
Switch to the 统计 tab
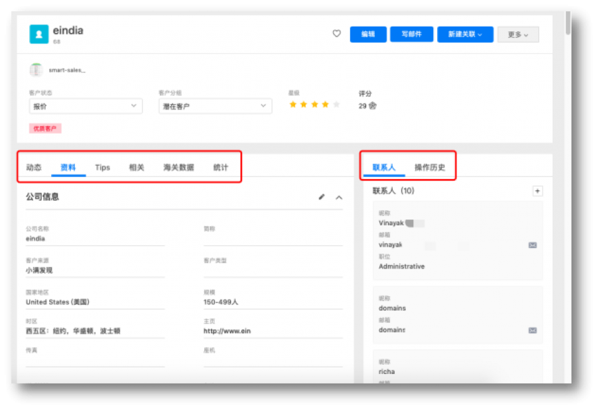[220, 168]
